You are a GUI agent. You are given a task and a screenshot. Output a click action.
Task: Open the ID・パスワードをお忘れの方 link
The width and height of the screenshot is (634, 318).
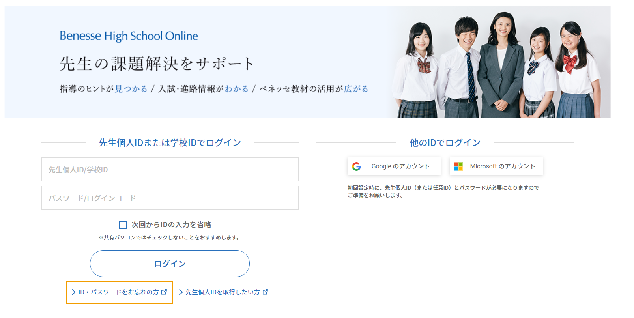pos(119,292)
